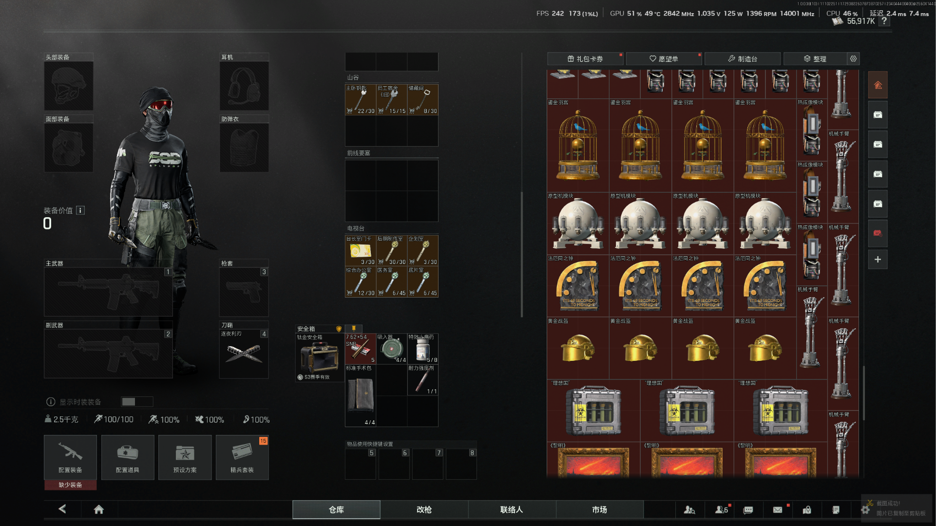The width and height of the screenshot is (936, 526).
Task: Open the red timed storage container
Action: pyautogui.click(x=878, y=233)
